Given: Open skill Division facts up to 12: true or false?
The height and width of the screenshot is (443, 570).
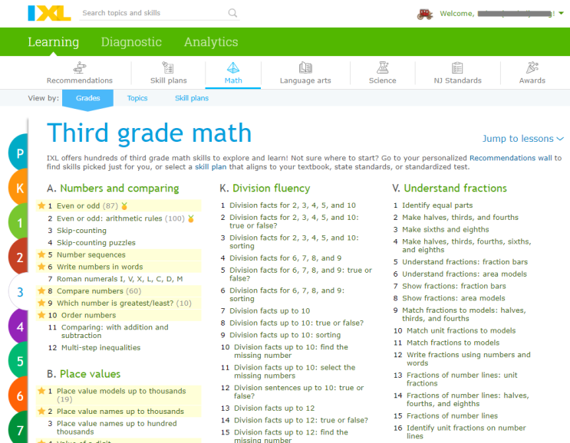Looking at the screenshot, I should point(301,420).
